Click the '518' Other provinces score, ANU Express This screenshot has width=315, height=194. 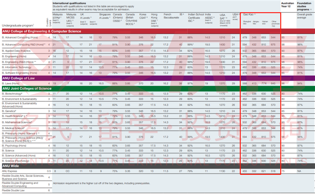point(273,171)
